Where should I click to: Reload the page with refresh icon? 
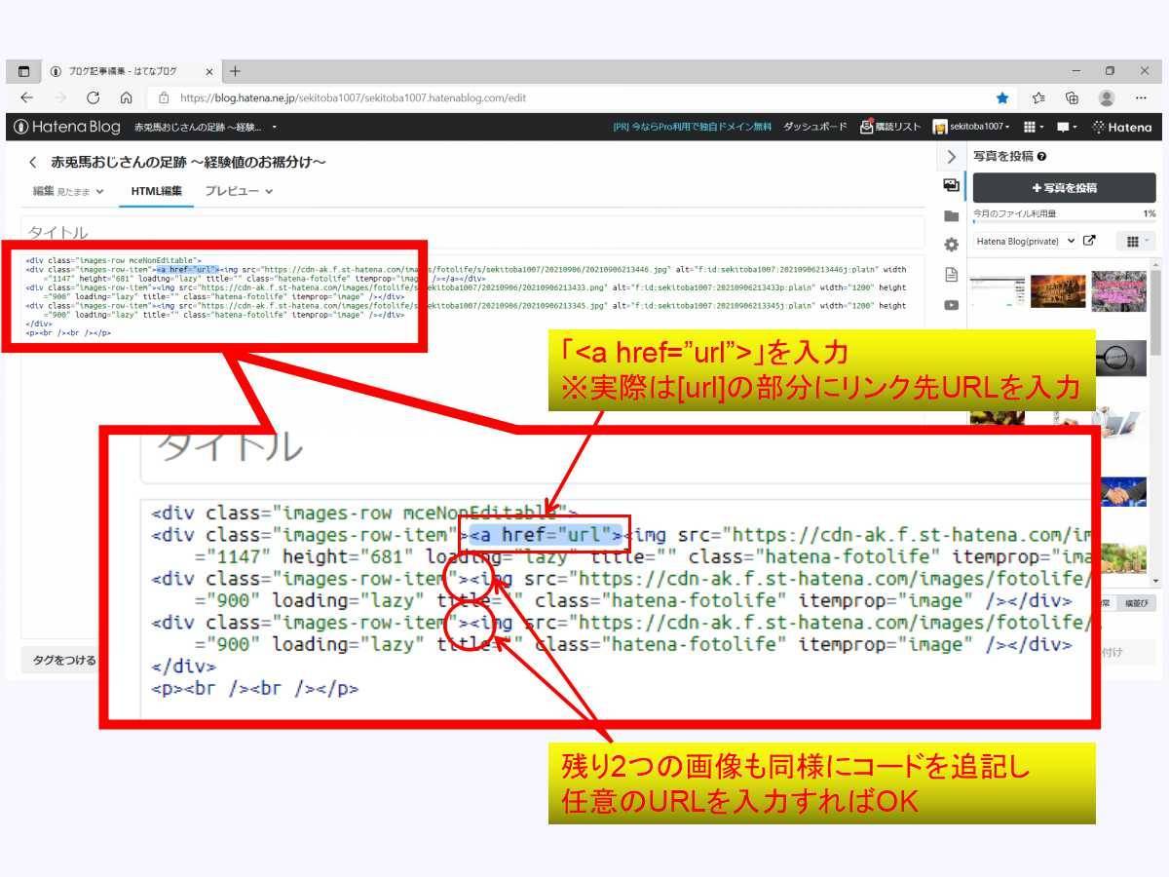pos(94,97)
